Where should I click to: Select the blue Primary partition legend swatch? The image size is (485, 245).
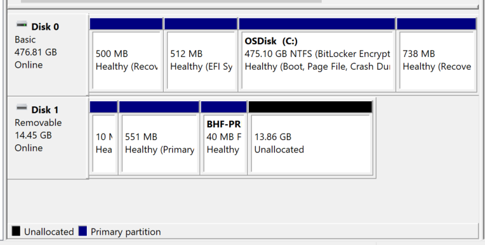pos(83,231)
